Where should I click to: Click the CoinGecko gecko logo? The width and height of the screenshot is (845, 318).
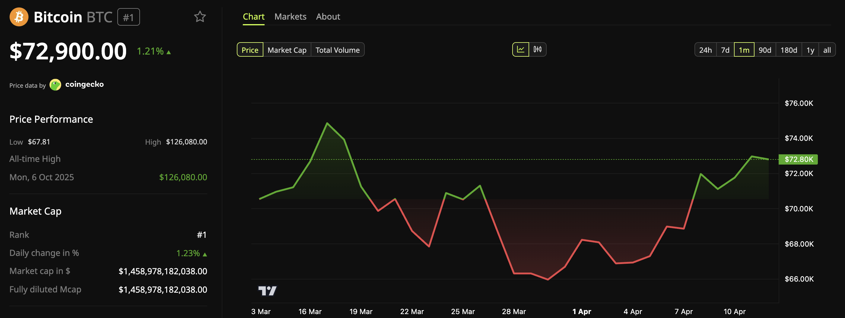click(x=55, y=84)
